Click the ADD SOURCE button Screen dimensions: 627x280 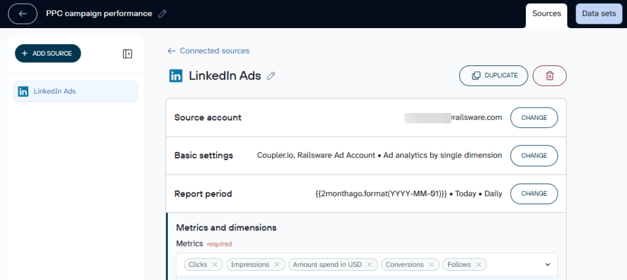(x=48, y=54)
